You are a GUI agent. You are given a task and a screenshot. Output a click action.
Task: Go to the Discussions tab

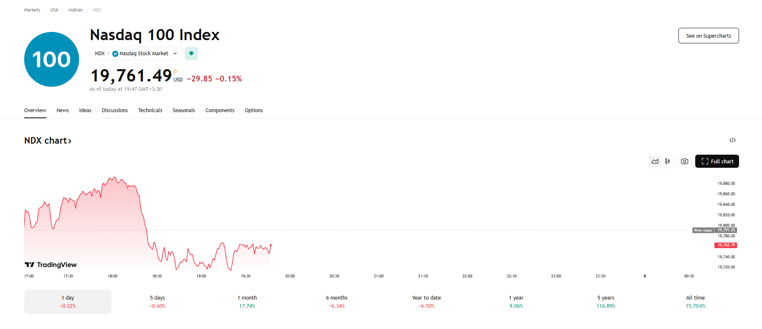point(115,110)
